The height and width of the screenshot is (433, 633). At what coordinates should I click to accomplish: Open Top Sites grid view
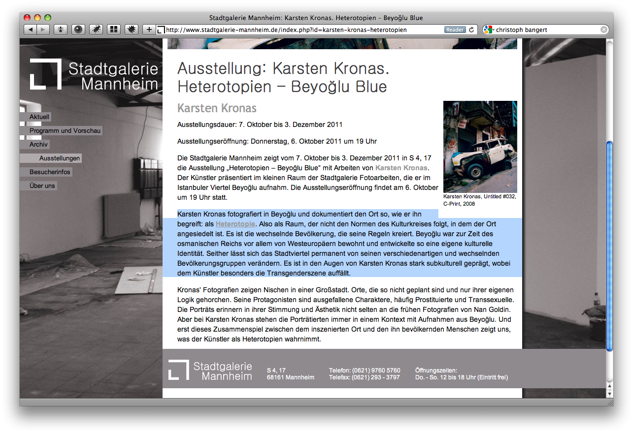pyautogui.click(x=114, y=30)
